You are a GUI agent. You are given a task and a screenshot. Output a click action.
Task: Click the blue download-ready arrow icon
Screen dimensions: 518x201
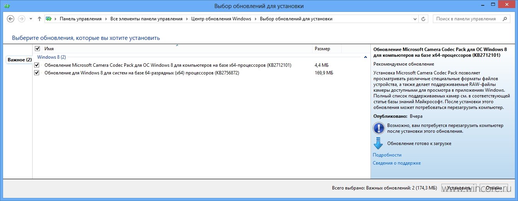click(x=378, y=143)
